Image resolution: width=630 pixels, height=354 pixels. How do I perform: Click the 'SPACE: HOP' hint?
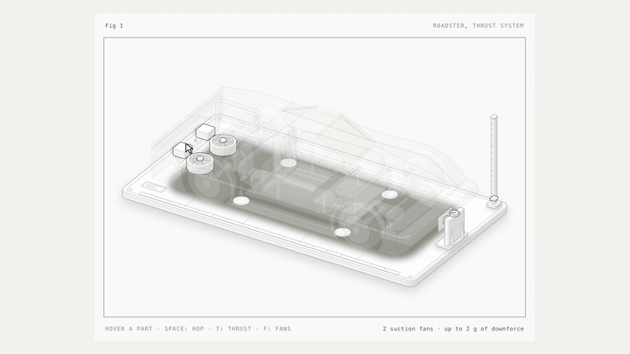184,329
